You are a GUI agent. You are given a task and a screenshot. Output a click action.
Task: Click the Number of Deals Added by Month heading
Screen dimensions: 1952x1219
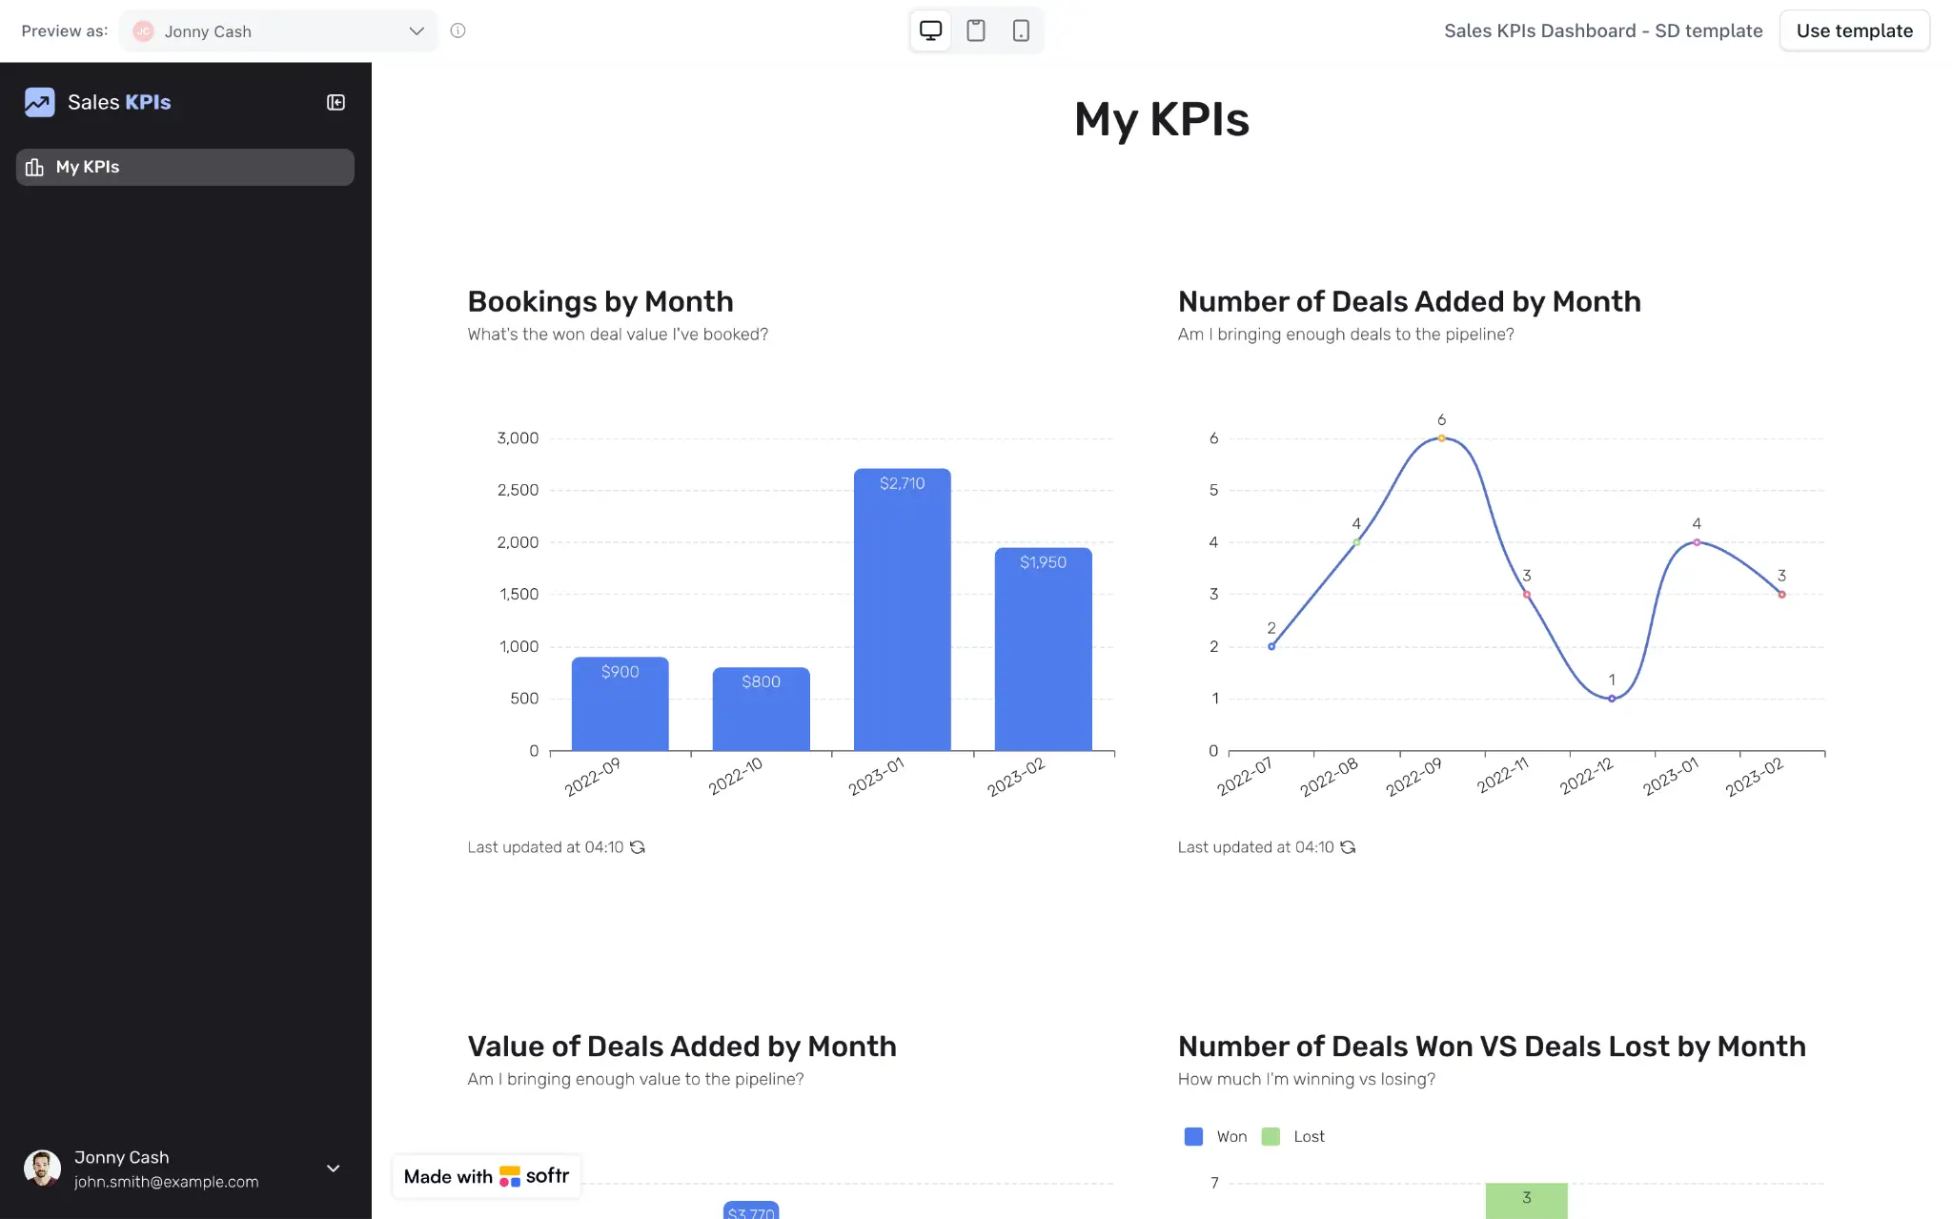point(1409,301)
